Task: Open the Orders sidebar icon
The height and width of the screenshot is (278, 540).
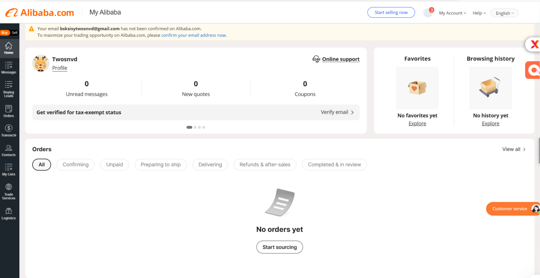Action: (9, 111)
